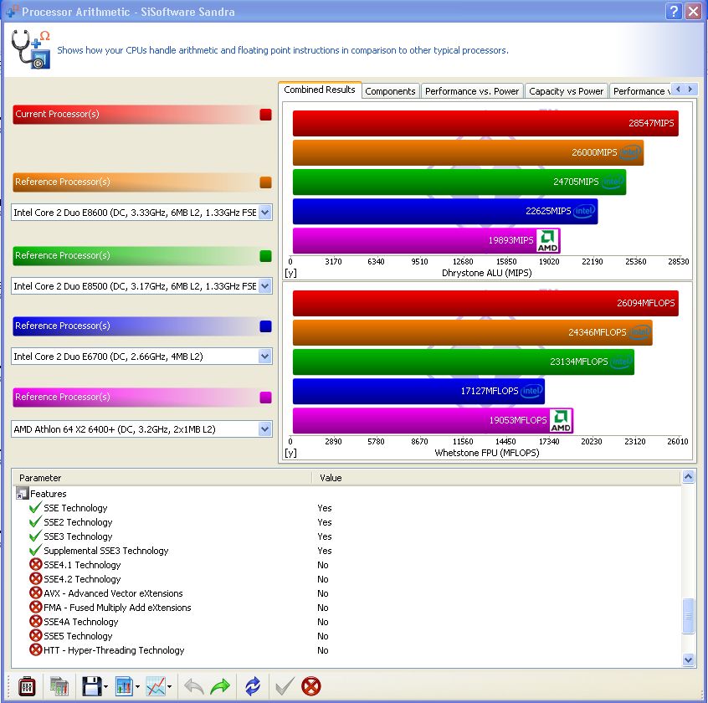Click the 24346MFLOPS orange bar value
This screenshot has height=703, width=708.
coord(597,332)
